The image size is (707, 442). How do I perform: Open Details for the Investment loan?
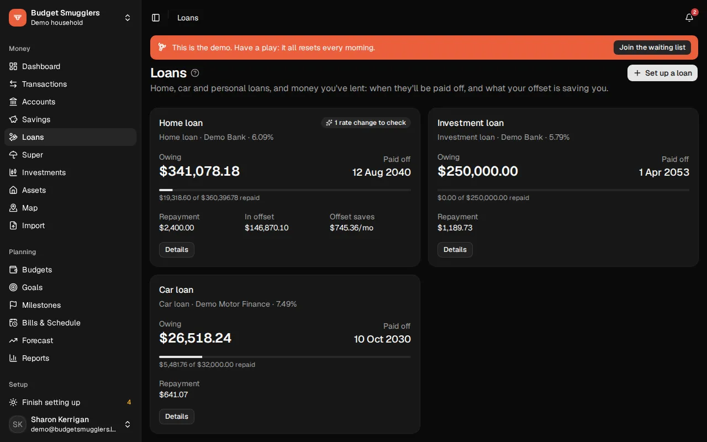[x=455, y=250]
